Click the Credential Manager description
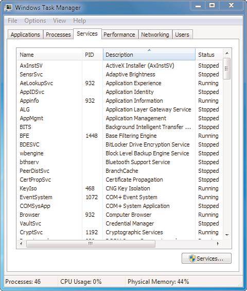The image size is (247, 291). [130, 223]
